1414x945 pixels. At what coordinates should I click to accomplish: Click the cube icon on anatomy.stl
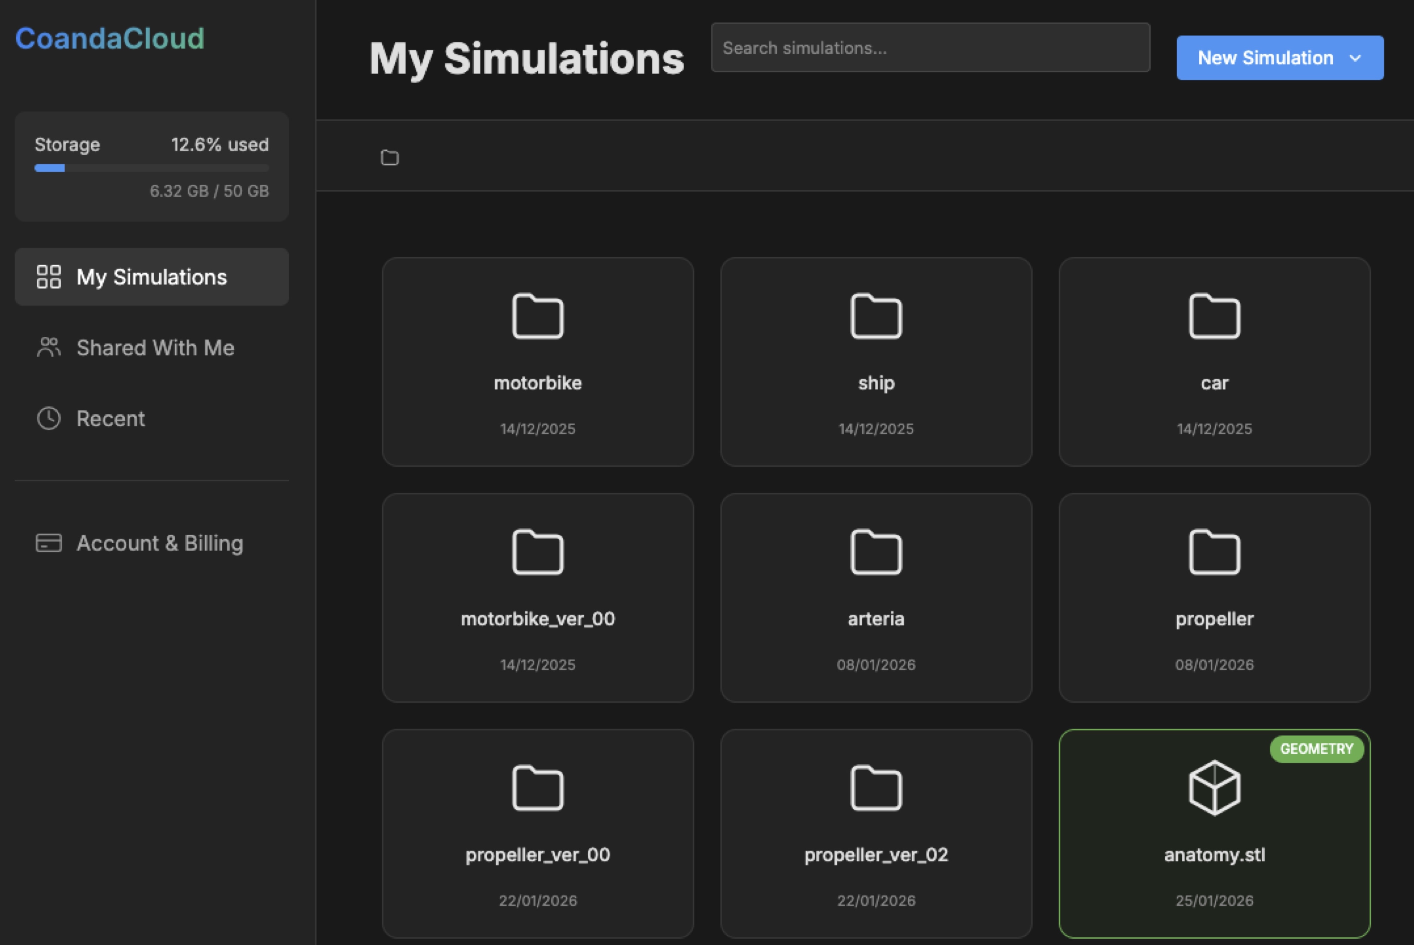pos(1214,787)
